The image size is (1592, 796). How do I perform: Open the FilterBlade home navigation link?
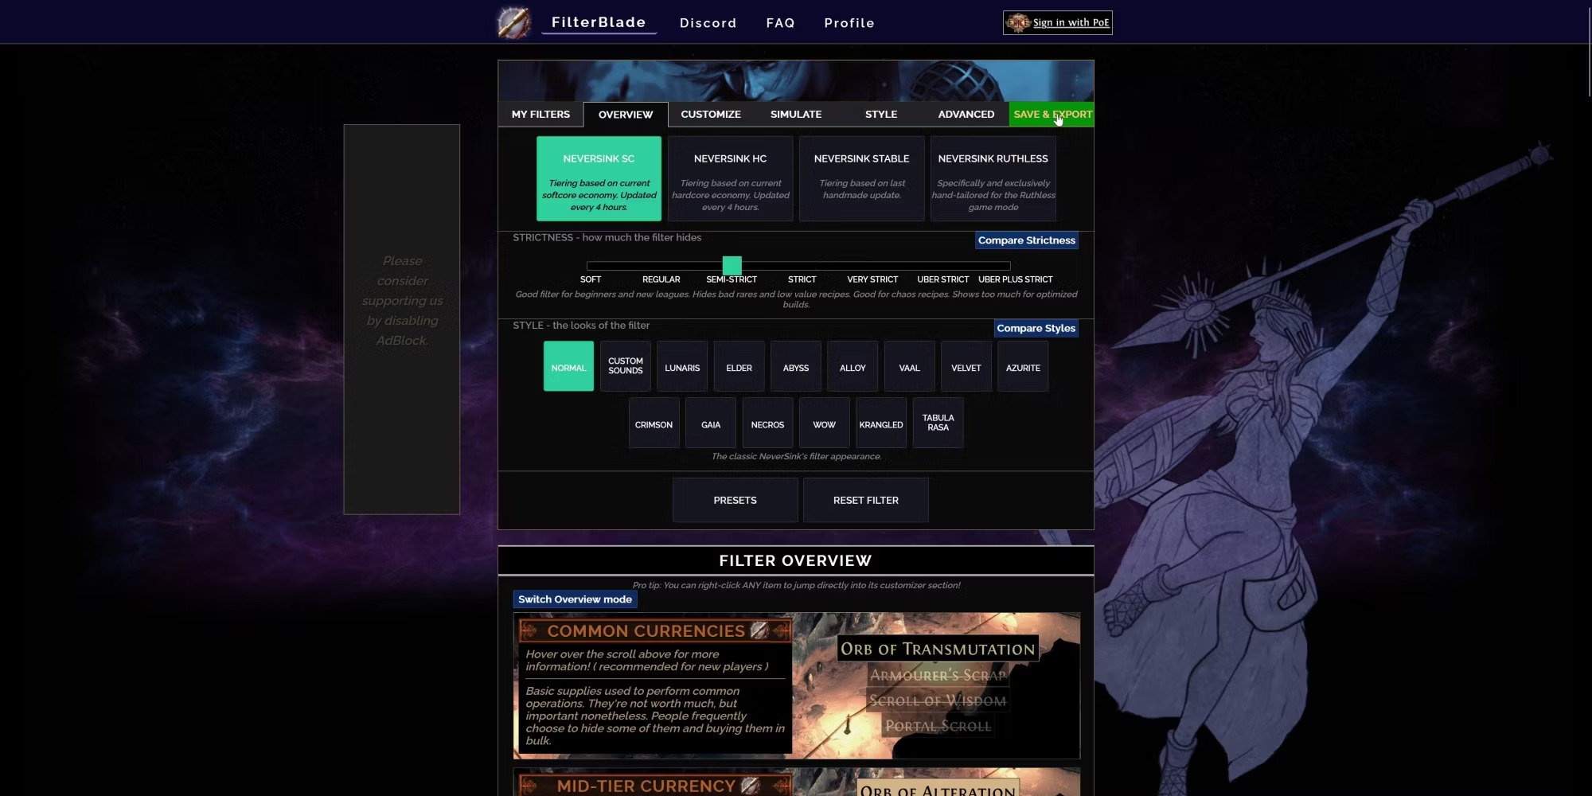tap(599, 22)
